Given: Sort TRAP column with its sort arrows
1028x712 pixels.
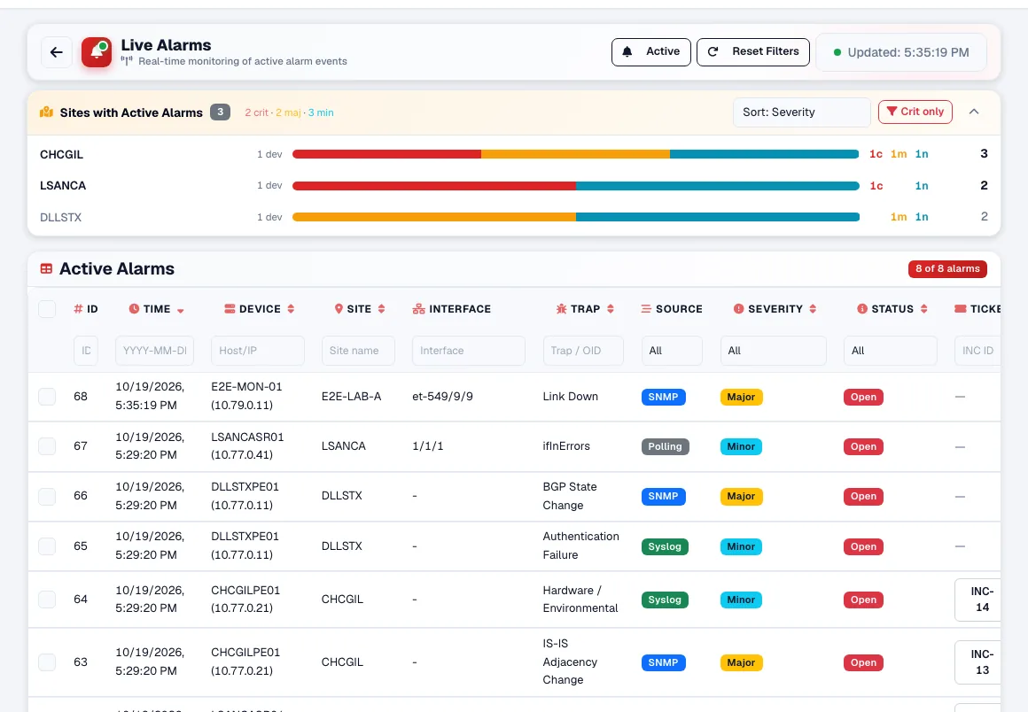Looking at the screenshot, I should (x=611, y=308).
